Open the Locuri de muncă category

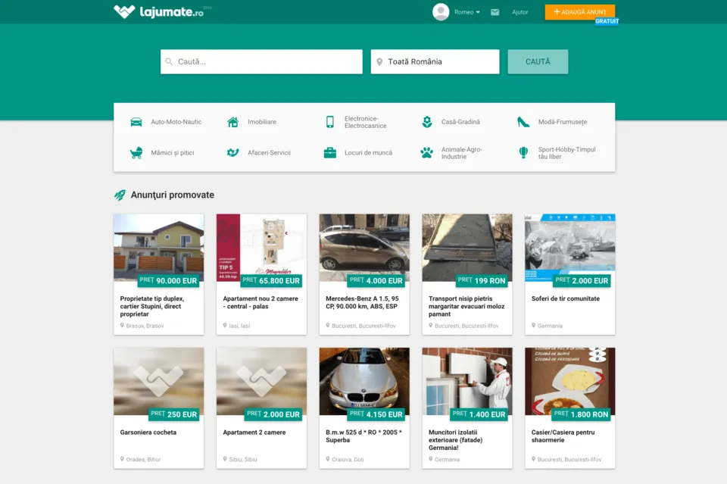(x=368, y=152)
